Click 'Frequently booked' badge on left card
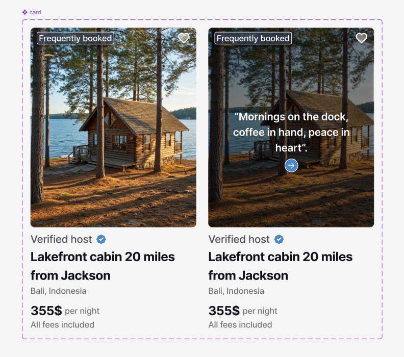Image resolution: width=404 pixels, height=357 pixels. pyautogui.click(x=75, y=38)
